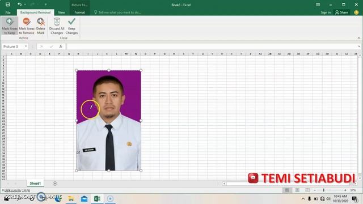Image resolution: width=363 pixels, height=204 pixels.
Task: Select Mark Areas to Keep tool
Action: 10,26
